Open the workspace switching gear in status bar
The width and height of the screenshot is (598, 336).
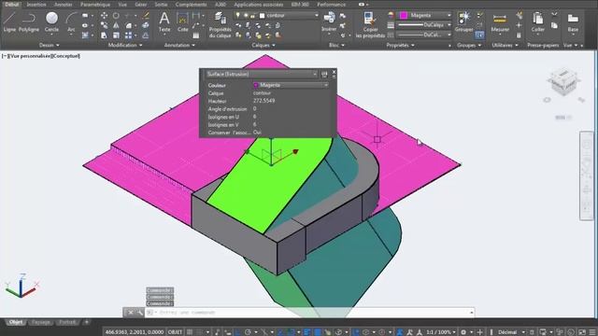pos(463,332)
